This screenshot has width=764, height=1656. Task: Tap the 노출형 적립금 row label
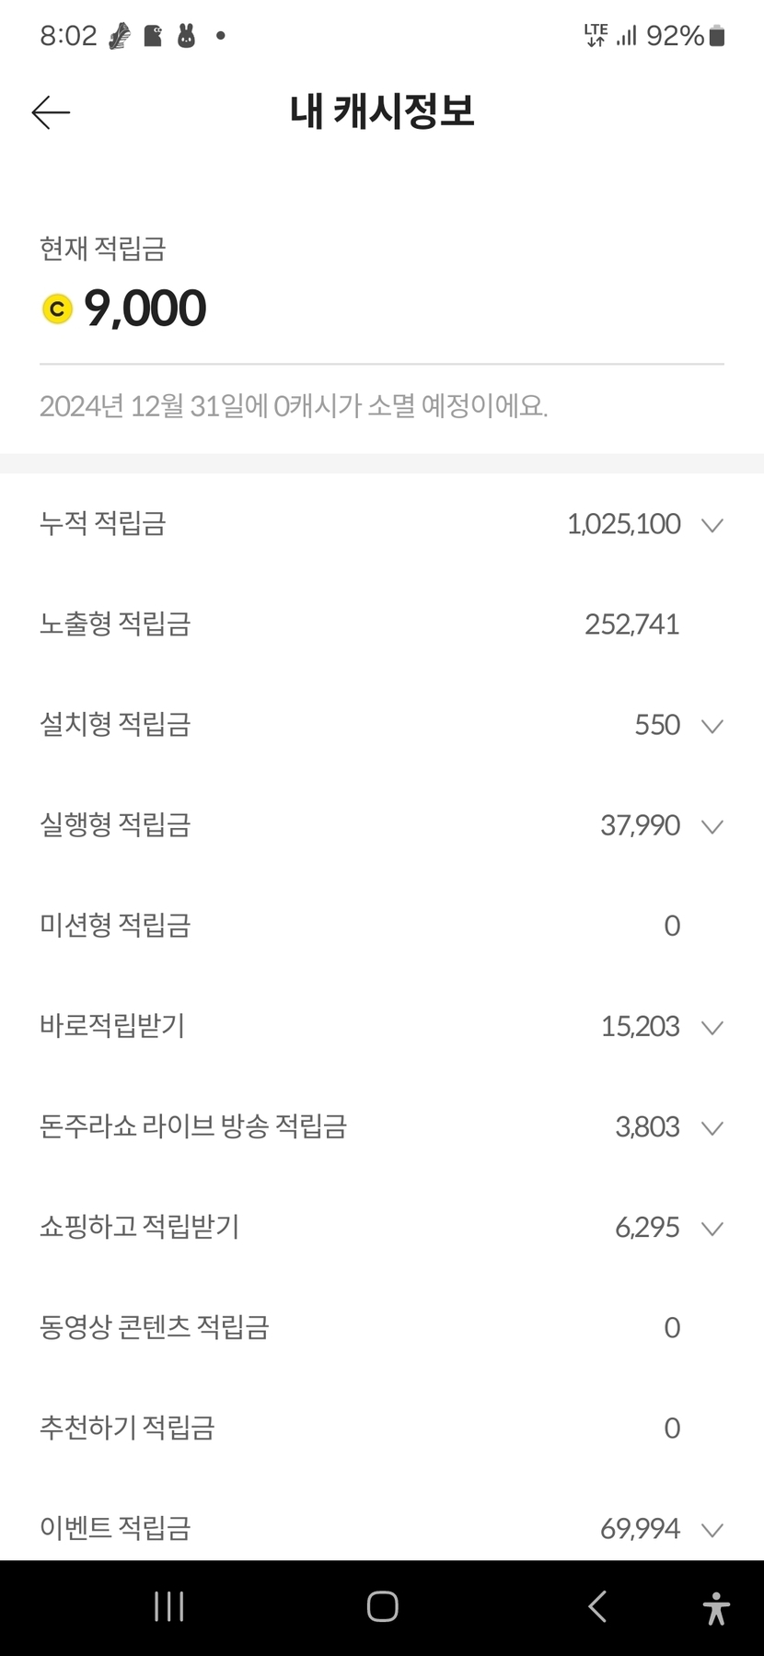click(x=115, y=624)
